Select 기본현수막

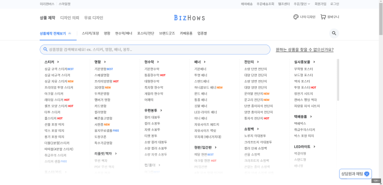(x=152, y=69)
